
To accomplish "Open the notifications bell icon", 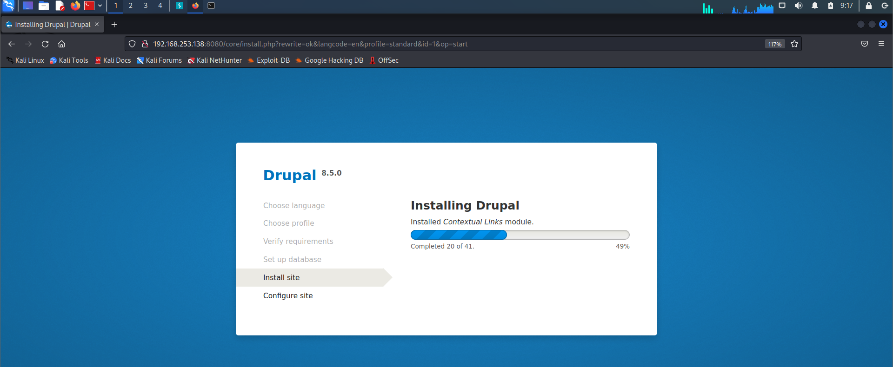I will click(x=815, y=6).
